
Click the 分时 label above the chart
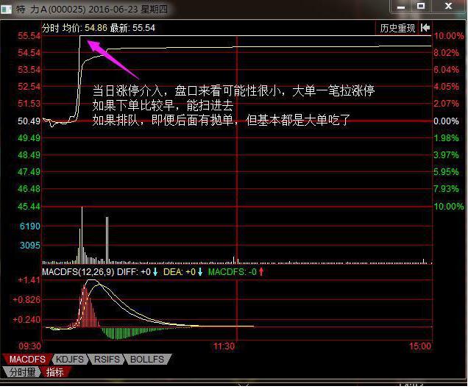point(51,28)
